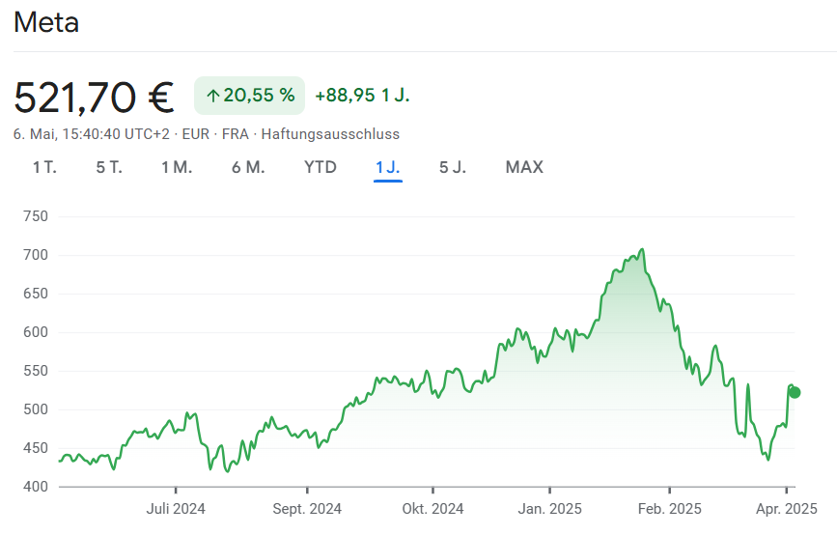This screenshot has height=535, width=837.
Task: Click the chart peak near 700
Action: click(641, 250)
